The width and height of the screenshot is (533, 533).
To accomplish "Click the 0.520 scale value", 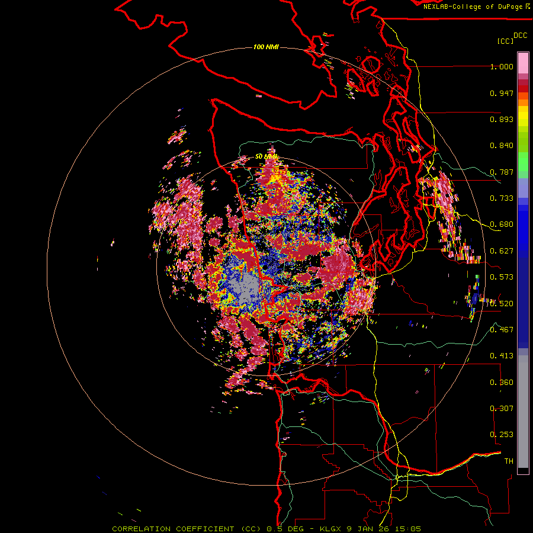I will pos(502,303).
